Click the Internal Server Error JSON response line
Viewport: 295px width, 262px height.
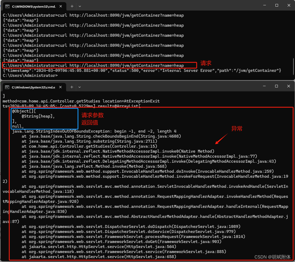point(142,71)
